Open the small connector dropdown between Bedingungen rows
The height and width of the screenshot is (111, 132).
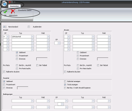tap(62, 104)
